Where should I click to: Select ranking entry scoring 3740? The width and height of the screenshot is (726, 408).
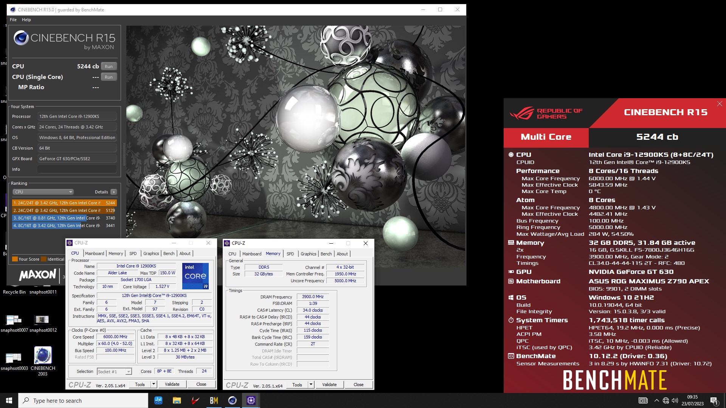(64, 218)
